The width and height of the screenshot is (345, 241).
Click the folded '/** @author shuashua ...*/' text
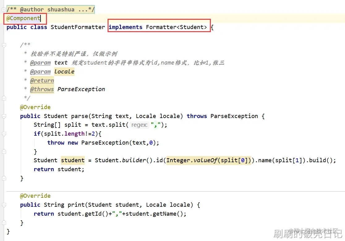[x=51, y=10]
